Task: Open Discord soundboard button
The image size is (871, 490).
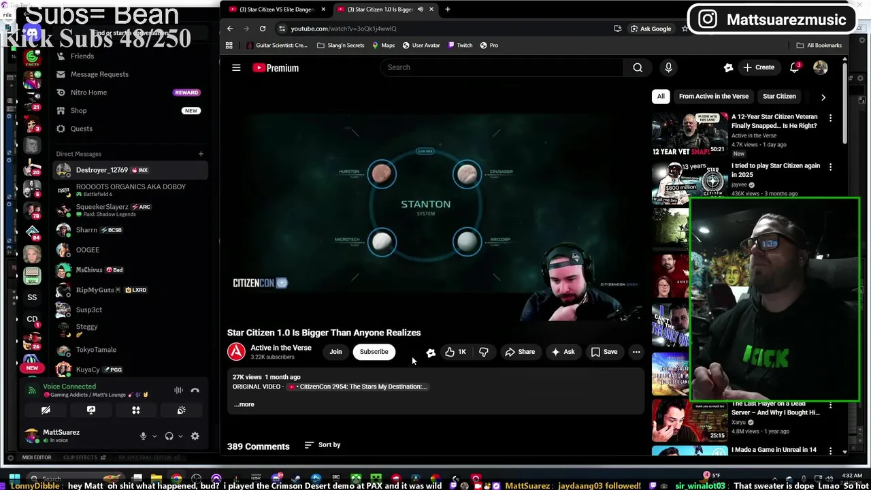Action: pos(181,410)
